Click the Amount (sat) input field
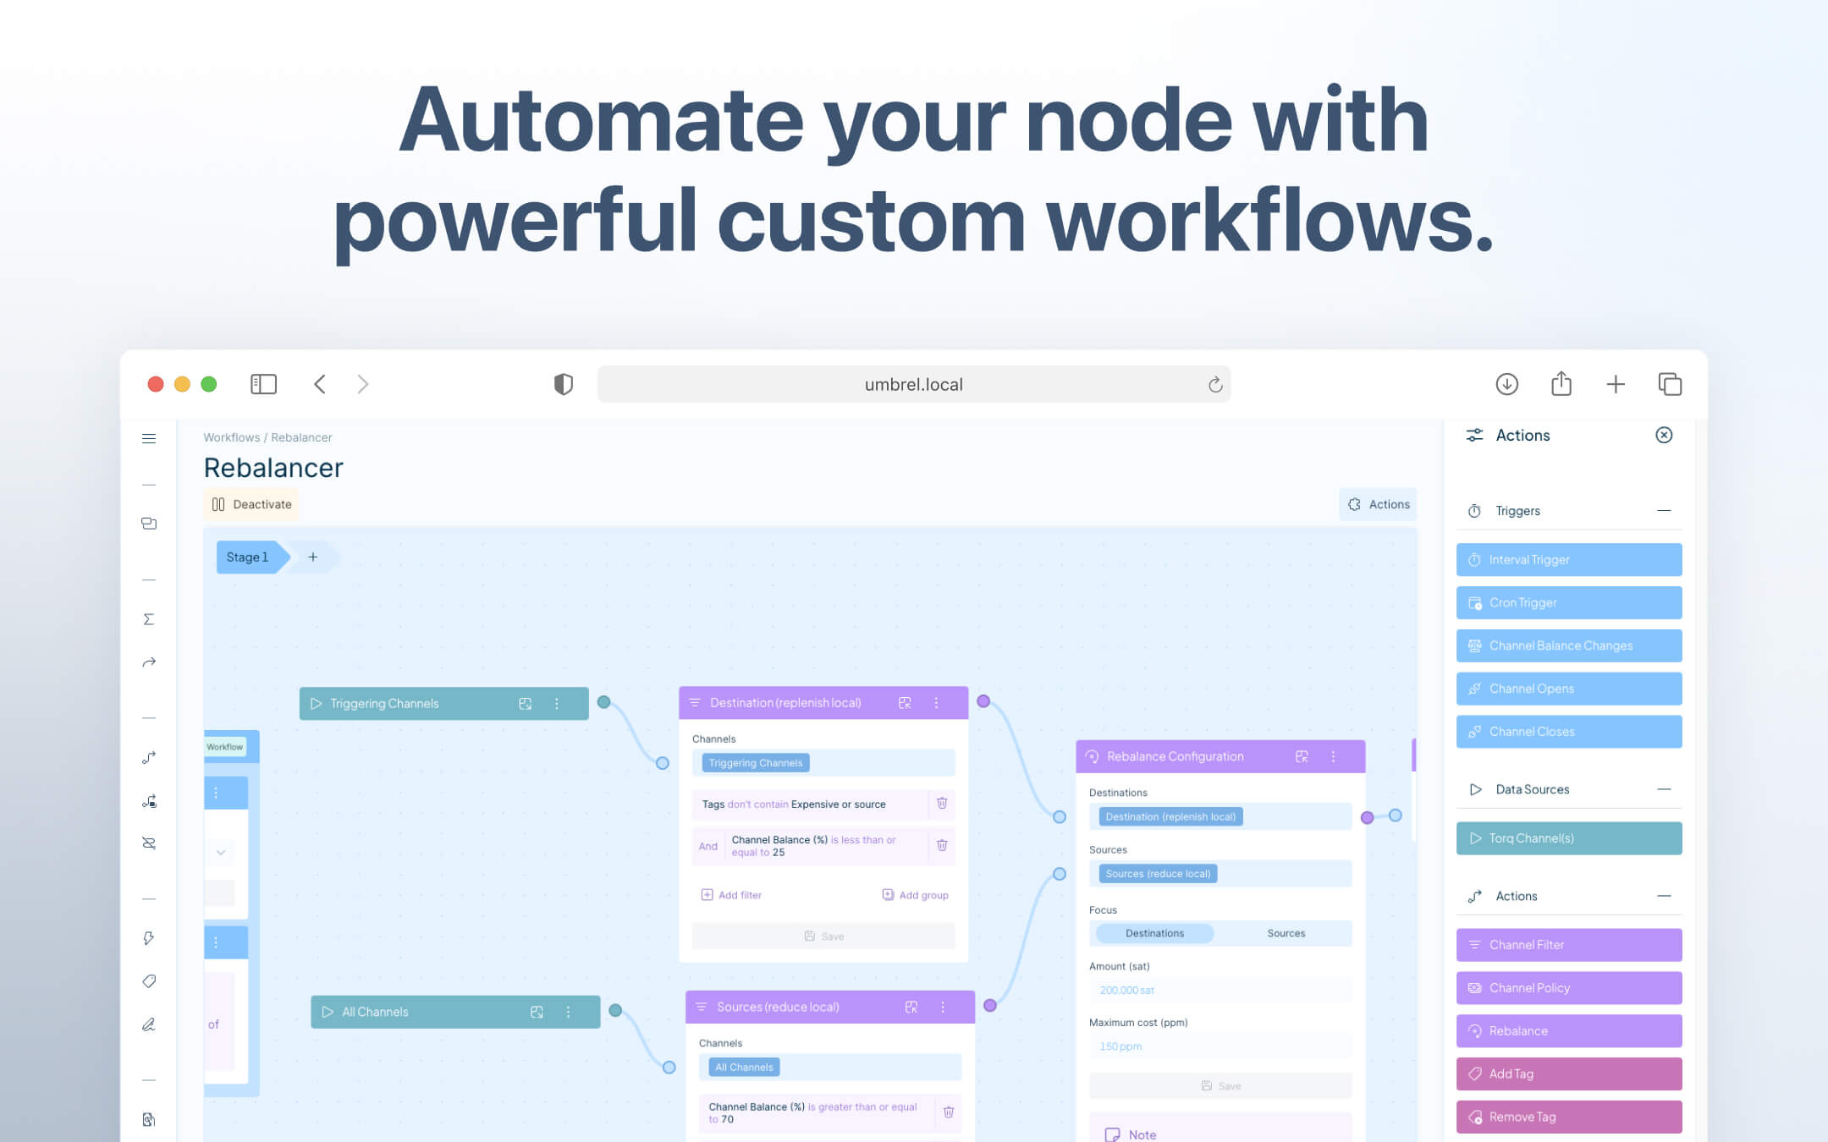Image resolution: width=1828 pixels, height=1142 pixels. coord(1220,990)
